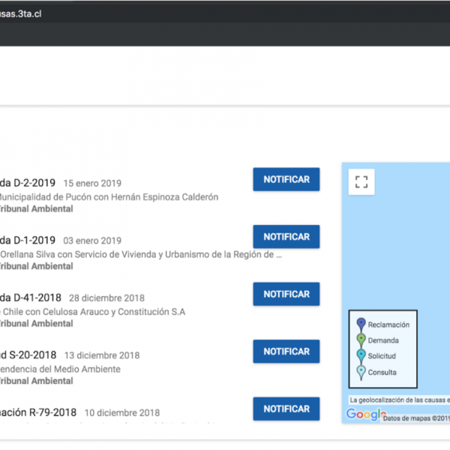
Task: Click the Reclamación pin icon in legend
Action: pyautogui.click(x=361, y=324)
